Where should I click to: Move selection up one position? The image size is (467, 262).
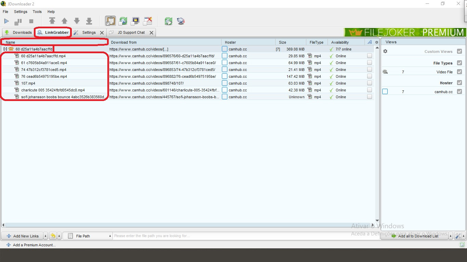click(x=64, y=21)
